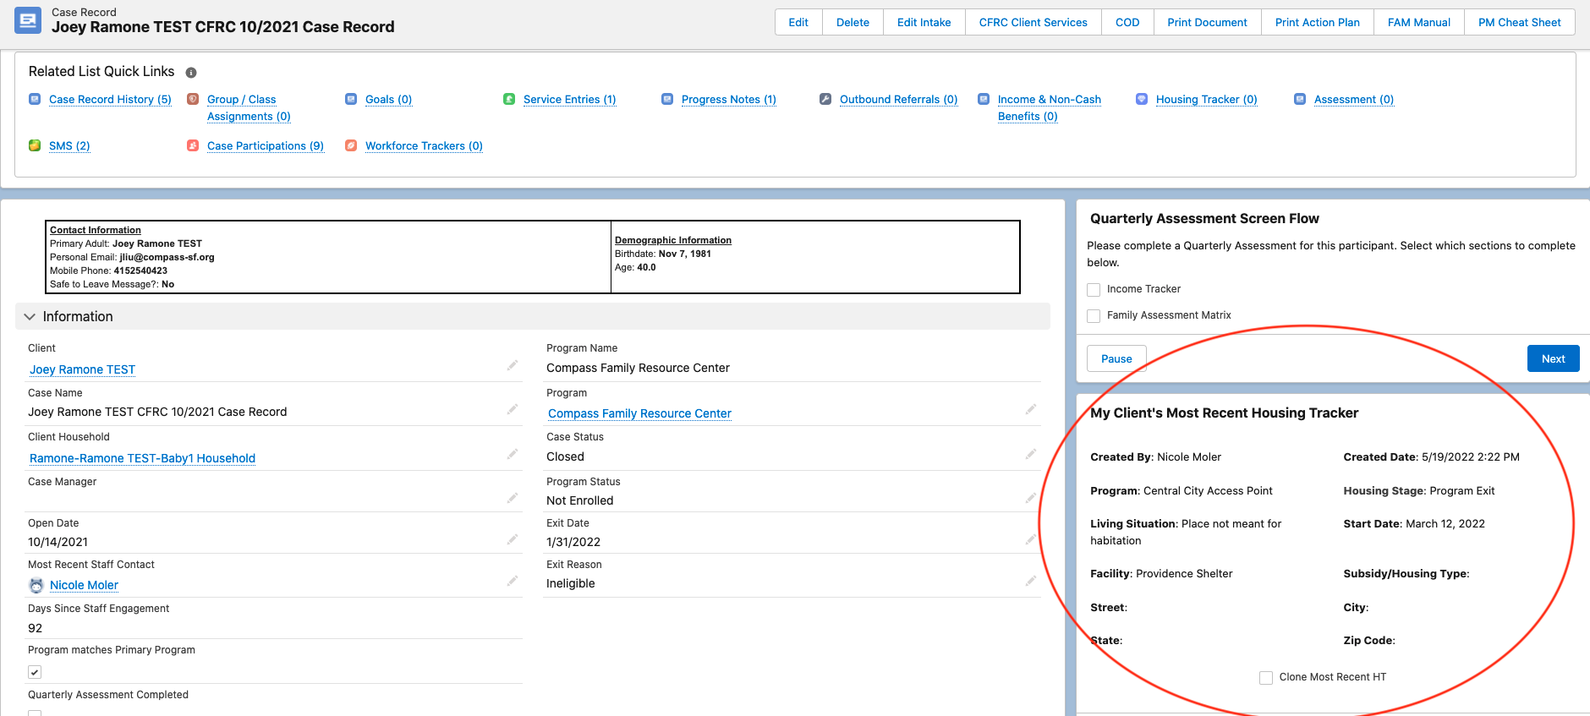This screenshot has width=1590, height=716.
Task: Pause the Quarterly Assessment flow
Action: [x=1116, y=358]
